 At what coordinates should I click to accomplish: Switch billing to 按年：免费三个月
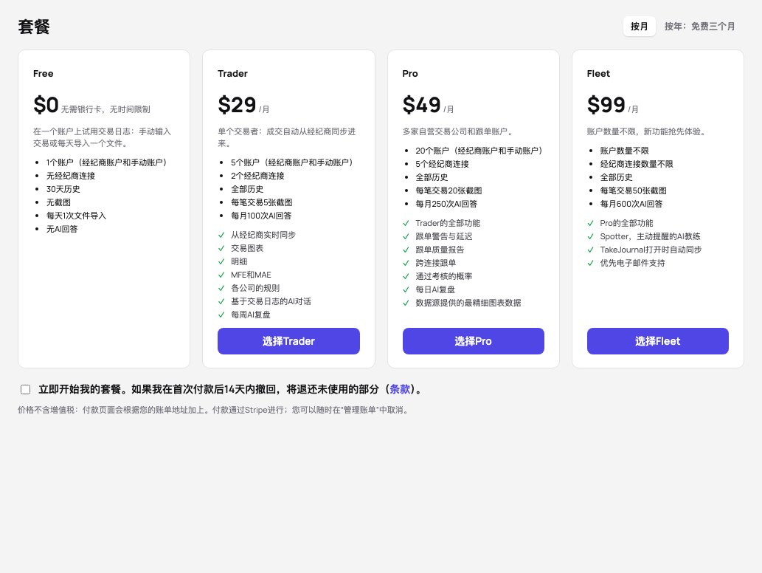(700, 27)
